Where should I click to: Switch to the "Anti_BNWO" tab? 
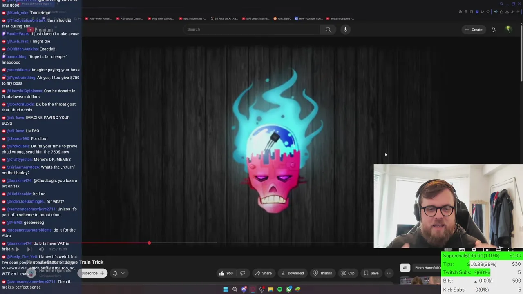pos(282,18)
